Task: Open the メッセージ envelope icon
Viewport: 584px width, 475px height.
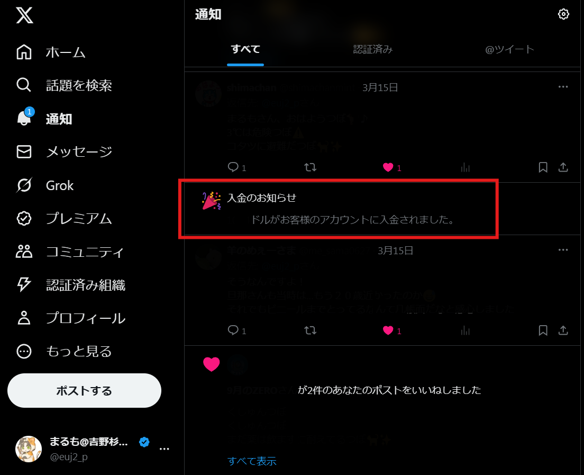Action: [x=24, y=152]
